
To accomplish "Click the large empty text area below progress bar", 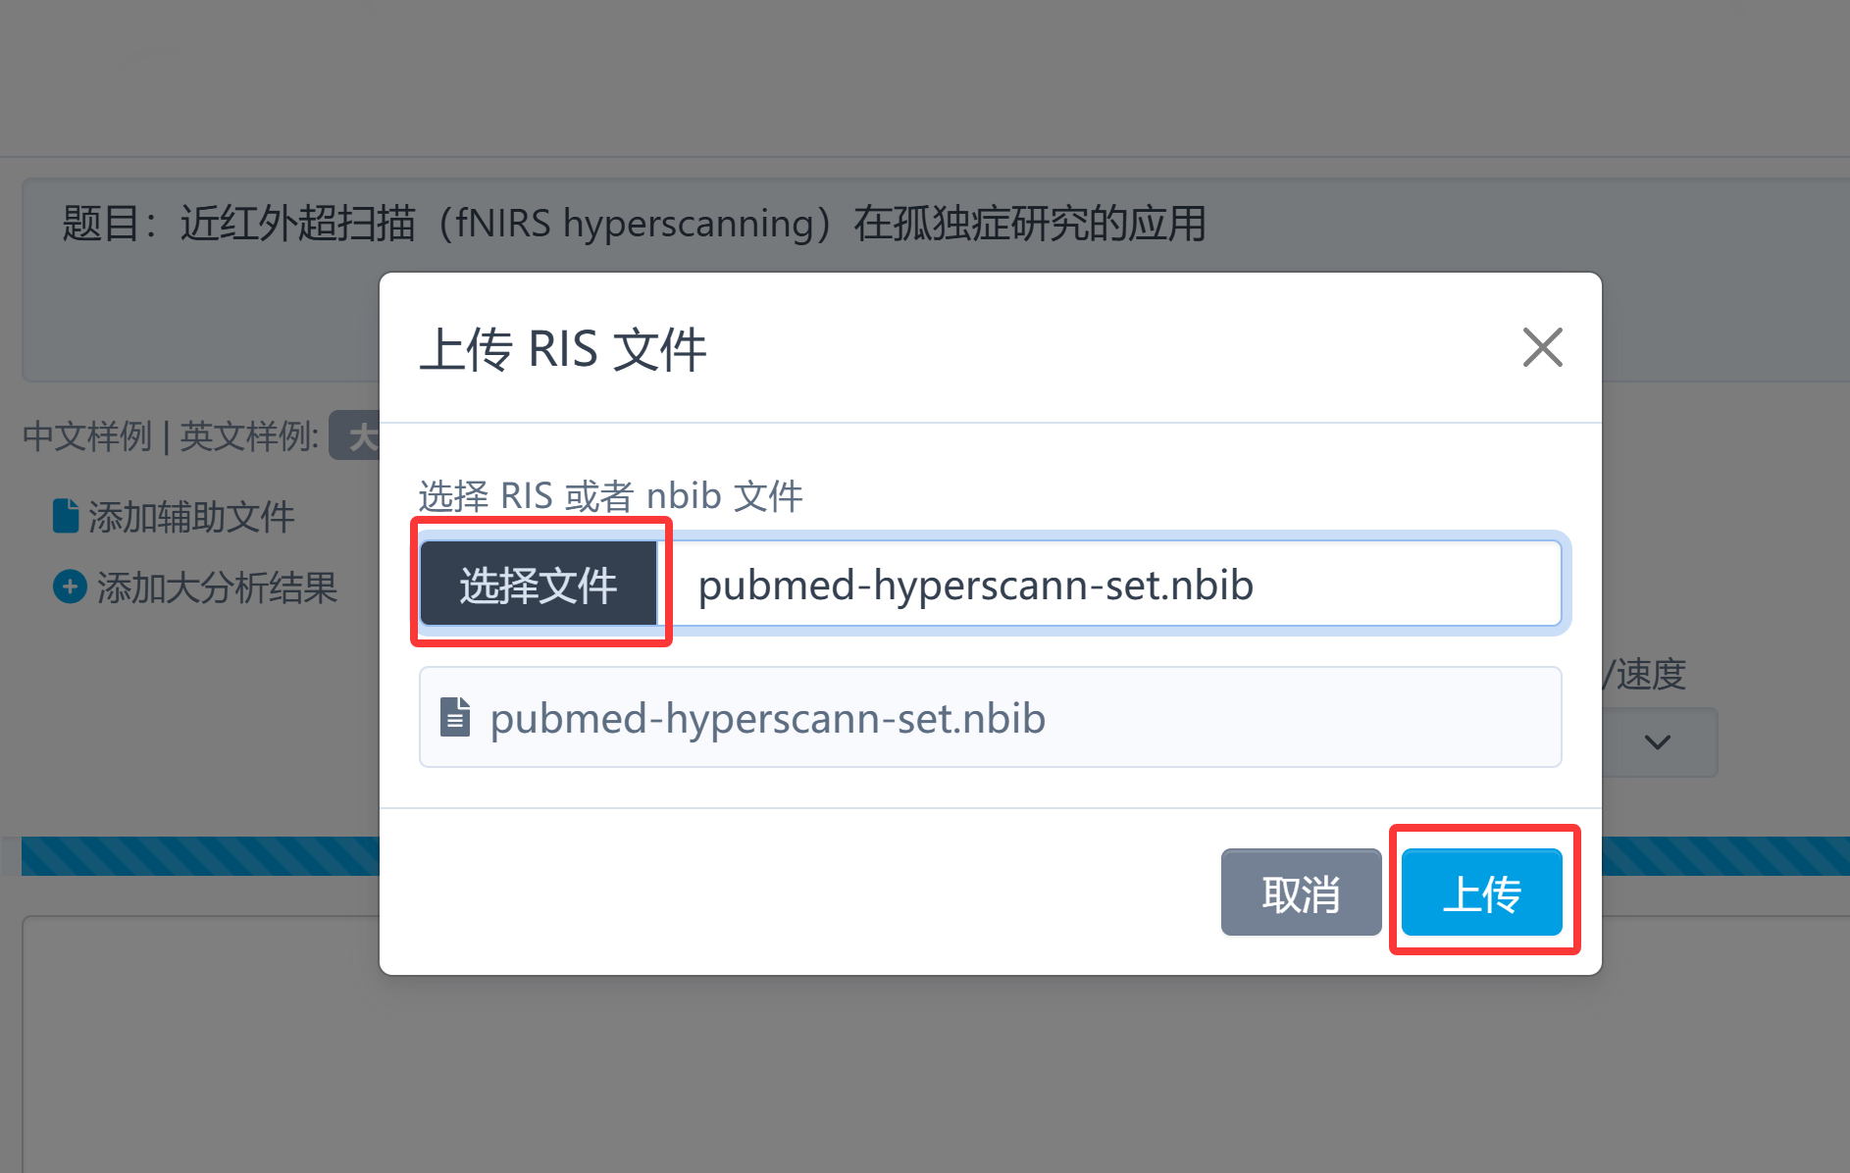I will point(196,1040).
